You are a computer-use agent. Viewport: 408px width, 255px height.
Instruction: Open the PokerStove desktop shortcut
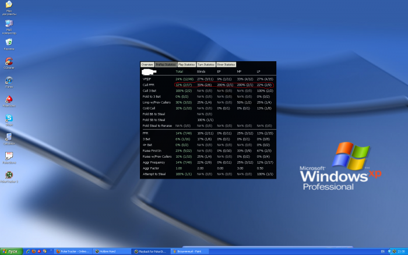coord(9,158)
